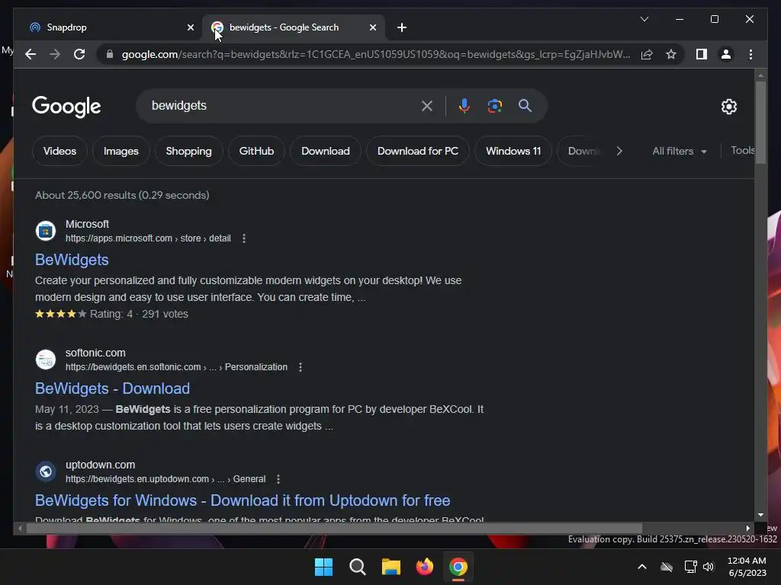Open the Chrome profile menu
This screenshot has width=781, height=585.
point(726,54)
